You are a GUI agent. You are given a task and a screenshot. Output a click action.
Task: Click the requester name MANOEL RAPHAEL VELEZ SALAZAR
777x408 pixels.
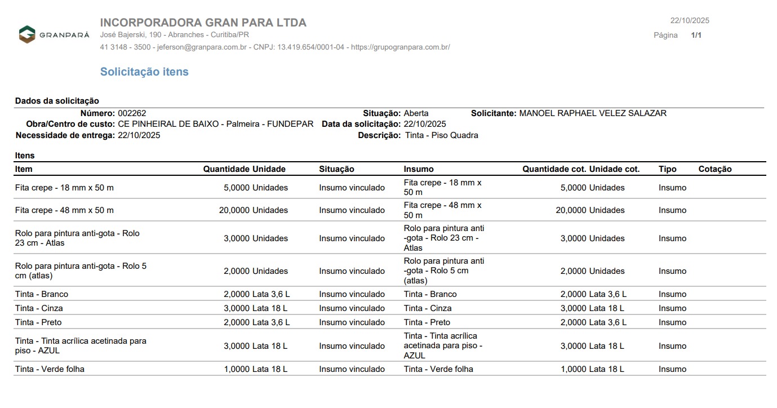pyautogui.click(x=592, y=113)
